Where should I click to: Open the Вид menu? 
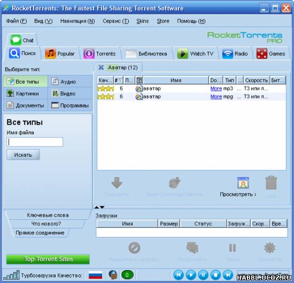coord(43,21)
